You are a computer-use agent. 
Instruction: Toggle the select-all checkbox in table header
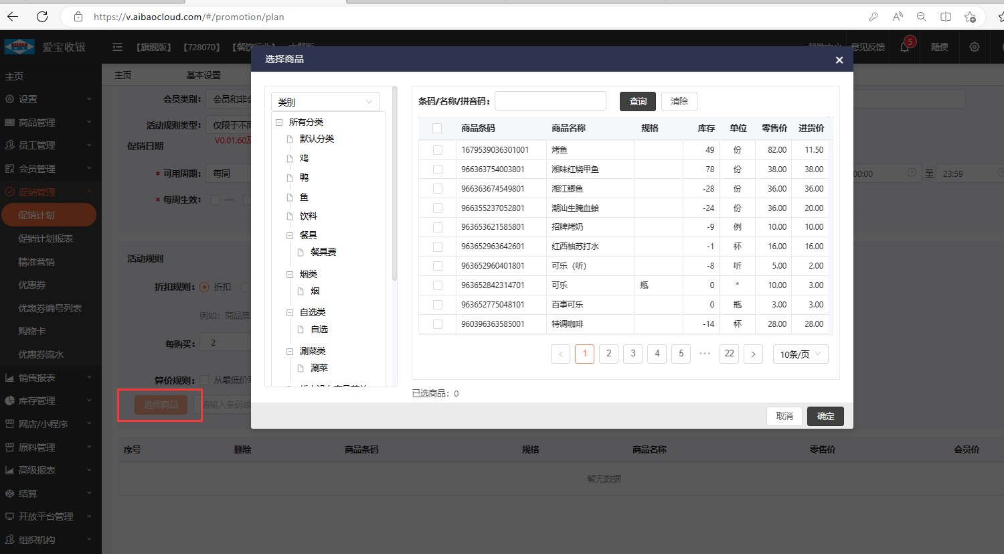point(437,128)
